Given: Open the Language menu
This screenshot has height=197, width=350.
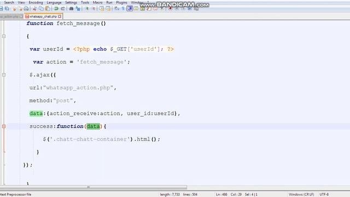Looking at the screenshot, I should point(54,2).
